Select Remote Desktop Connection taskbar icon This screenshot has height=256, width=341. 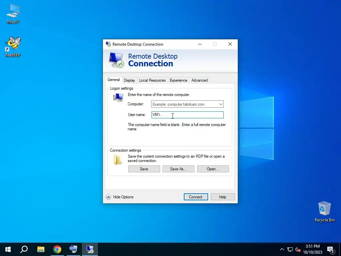pyautogui.click(x=90, y=249)
